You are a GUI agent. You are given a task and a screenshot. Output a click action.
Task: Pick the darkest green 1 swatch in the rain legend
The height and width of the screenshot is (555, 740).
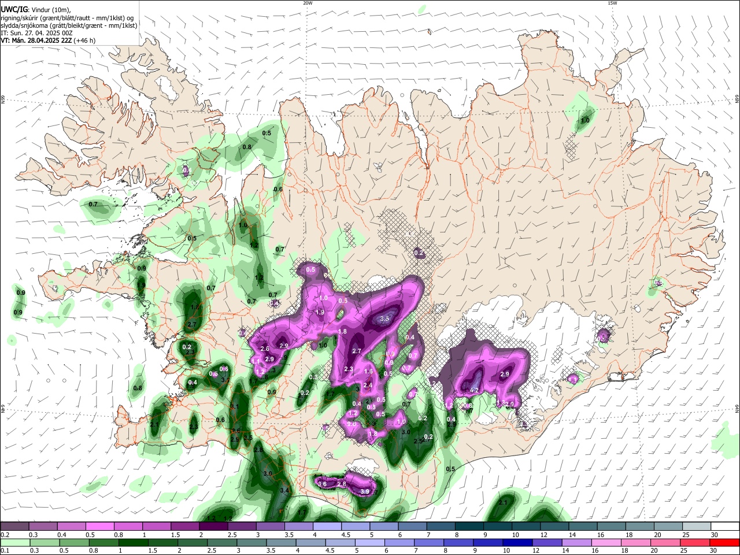133,542
